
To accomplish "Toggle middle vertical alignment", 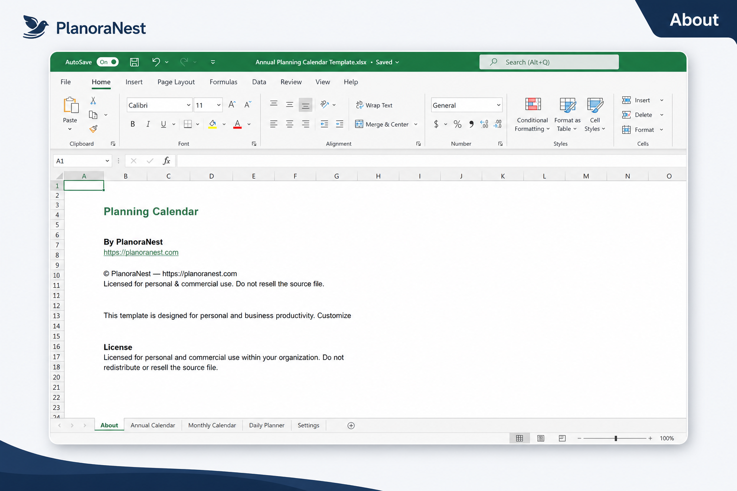I will tap(290, 105).
